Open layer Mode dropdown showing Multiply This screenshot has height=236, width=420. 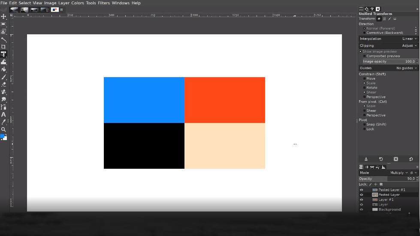tap(384, 173)
